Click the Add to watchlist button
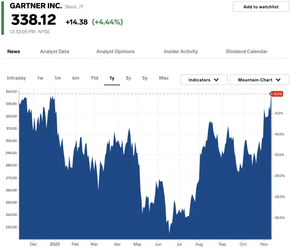 tap(261, 7)
